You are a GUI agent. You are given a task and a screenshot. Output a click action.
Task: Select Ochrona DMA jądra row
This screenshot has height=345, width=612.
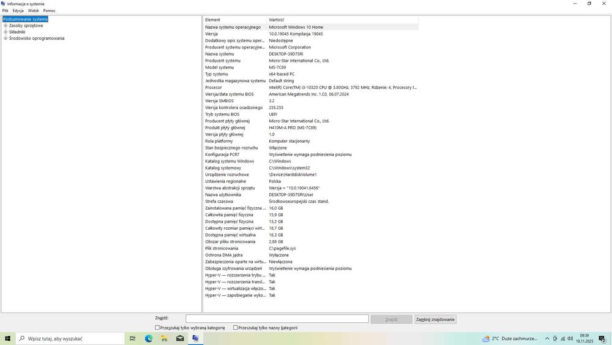tap(311, 255)
